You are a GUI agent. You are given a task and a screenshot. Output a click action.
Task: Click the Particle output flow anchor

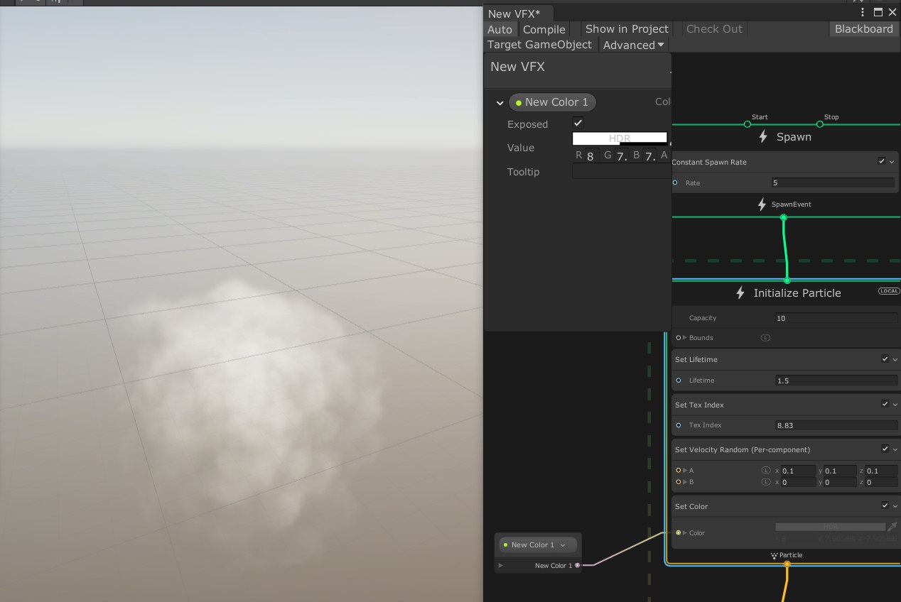point(787,564)
